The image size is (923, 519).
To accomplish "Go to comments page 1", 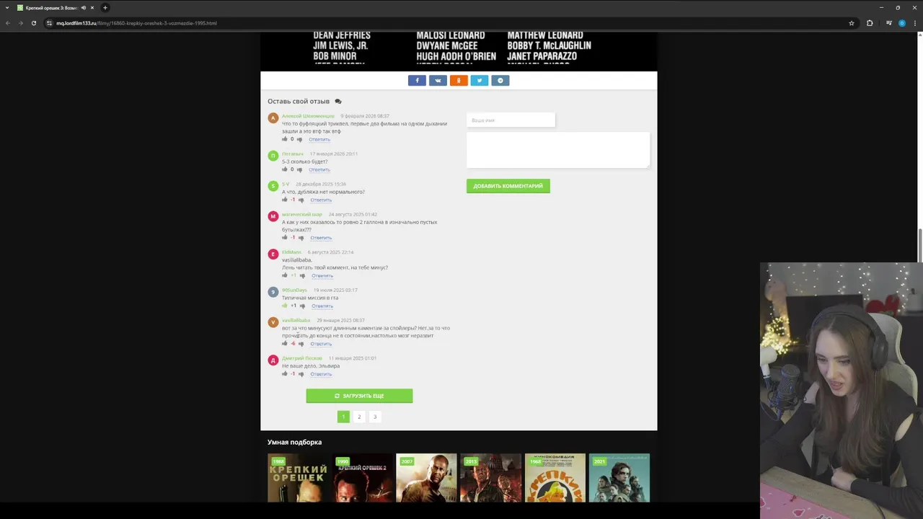I will [x=343, y=417].
